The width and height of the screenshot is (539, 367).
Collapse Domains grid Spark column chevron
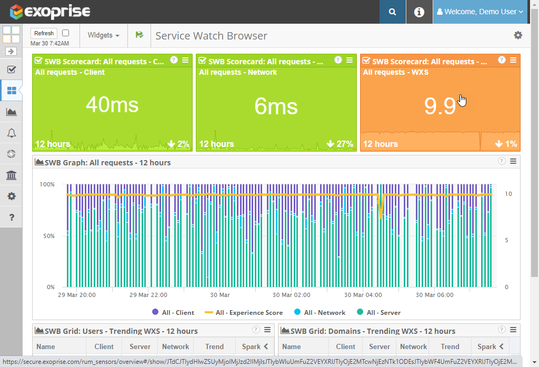[x=502, y=346]
